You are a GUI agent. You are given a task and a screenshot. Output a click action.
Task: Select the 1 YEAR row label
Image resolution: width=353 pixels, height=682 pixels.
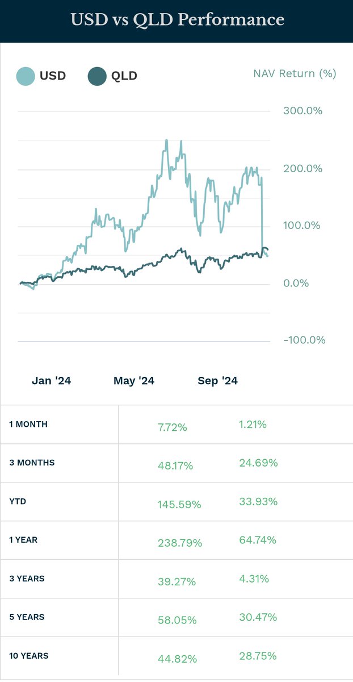[x=23, y=540]
